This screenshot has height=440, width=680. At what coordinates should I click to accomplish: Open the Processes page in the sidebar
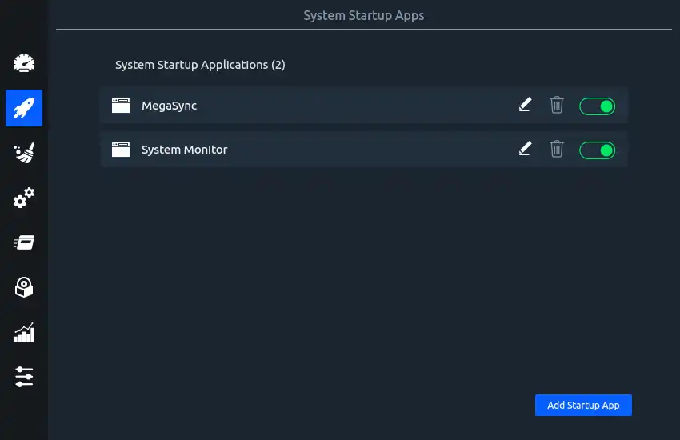24,242
